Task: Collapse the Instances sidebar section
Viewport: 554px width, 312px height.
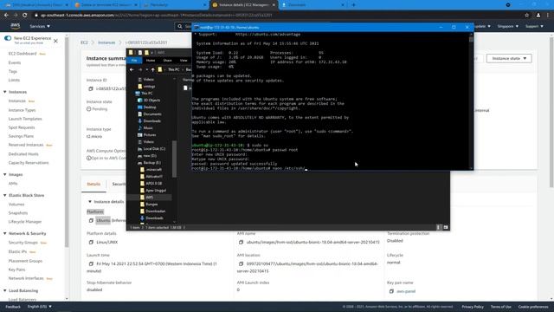Action: pyautogui.click(x=5, y=92)
